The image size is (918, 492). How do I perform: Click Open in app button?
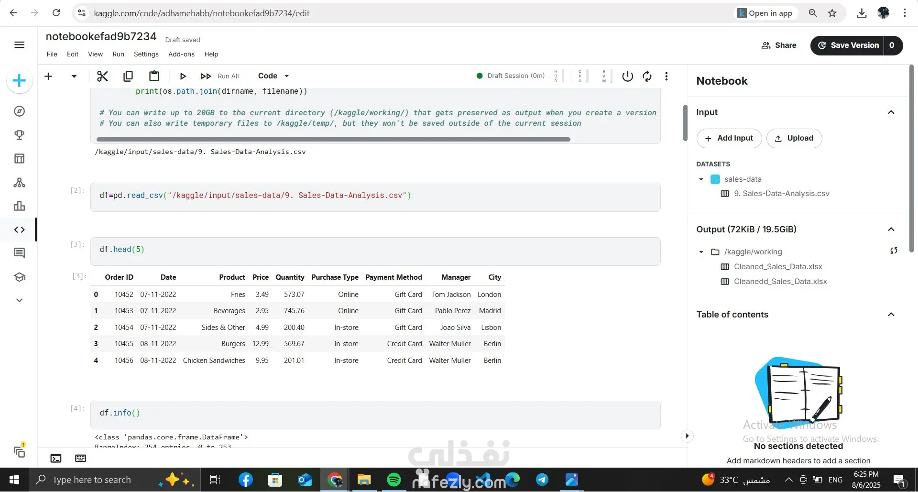(765, 13)
